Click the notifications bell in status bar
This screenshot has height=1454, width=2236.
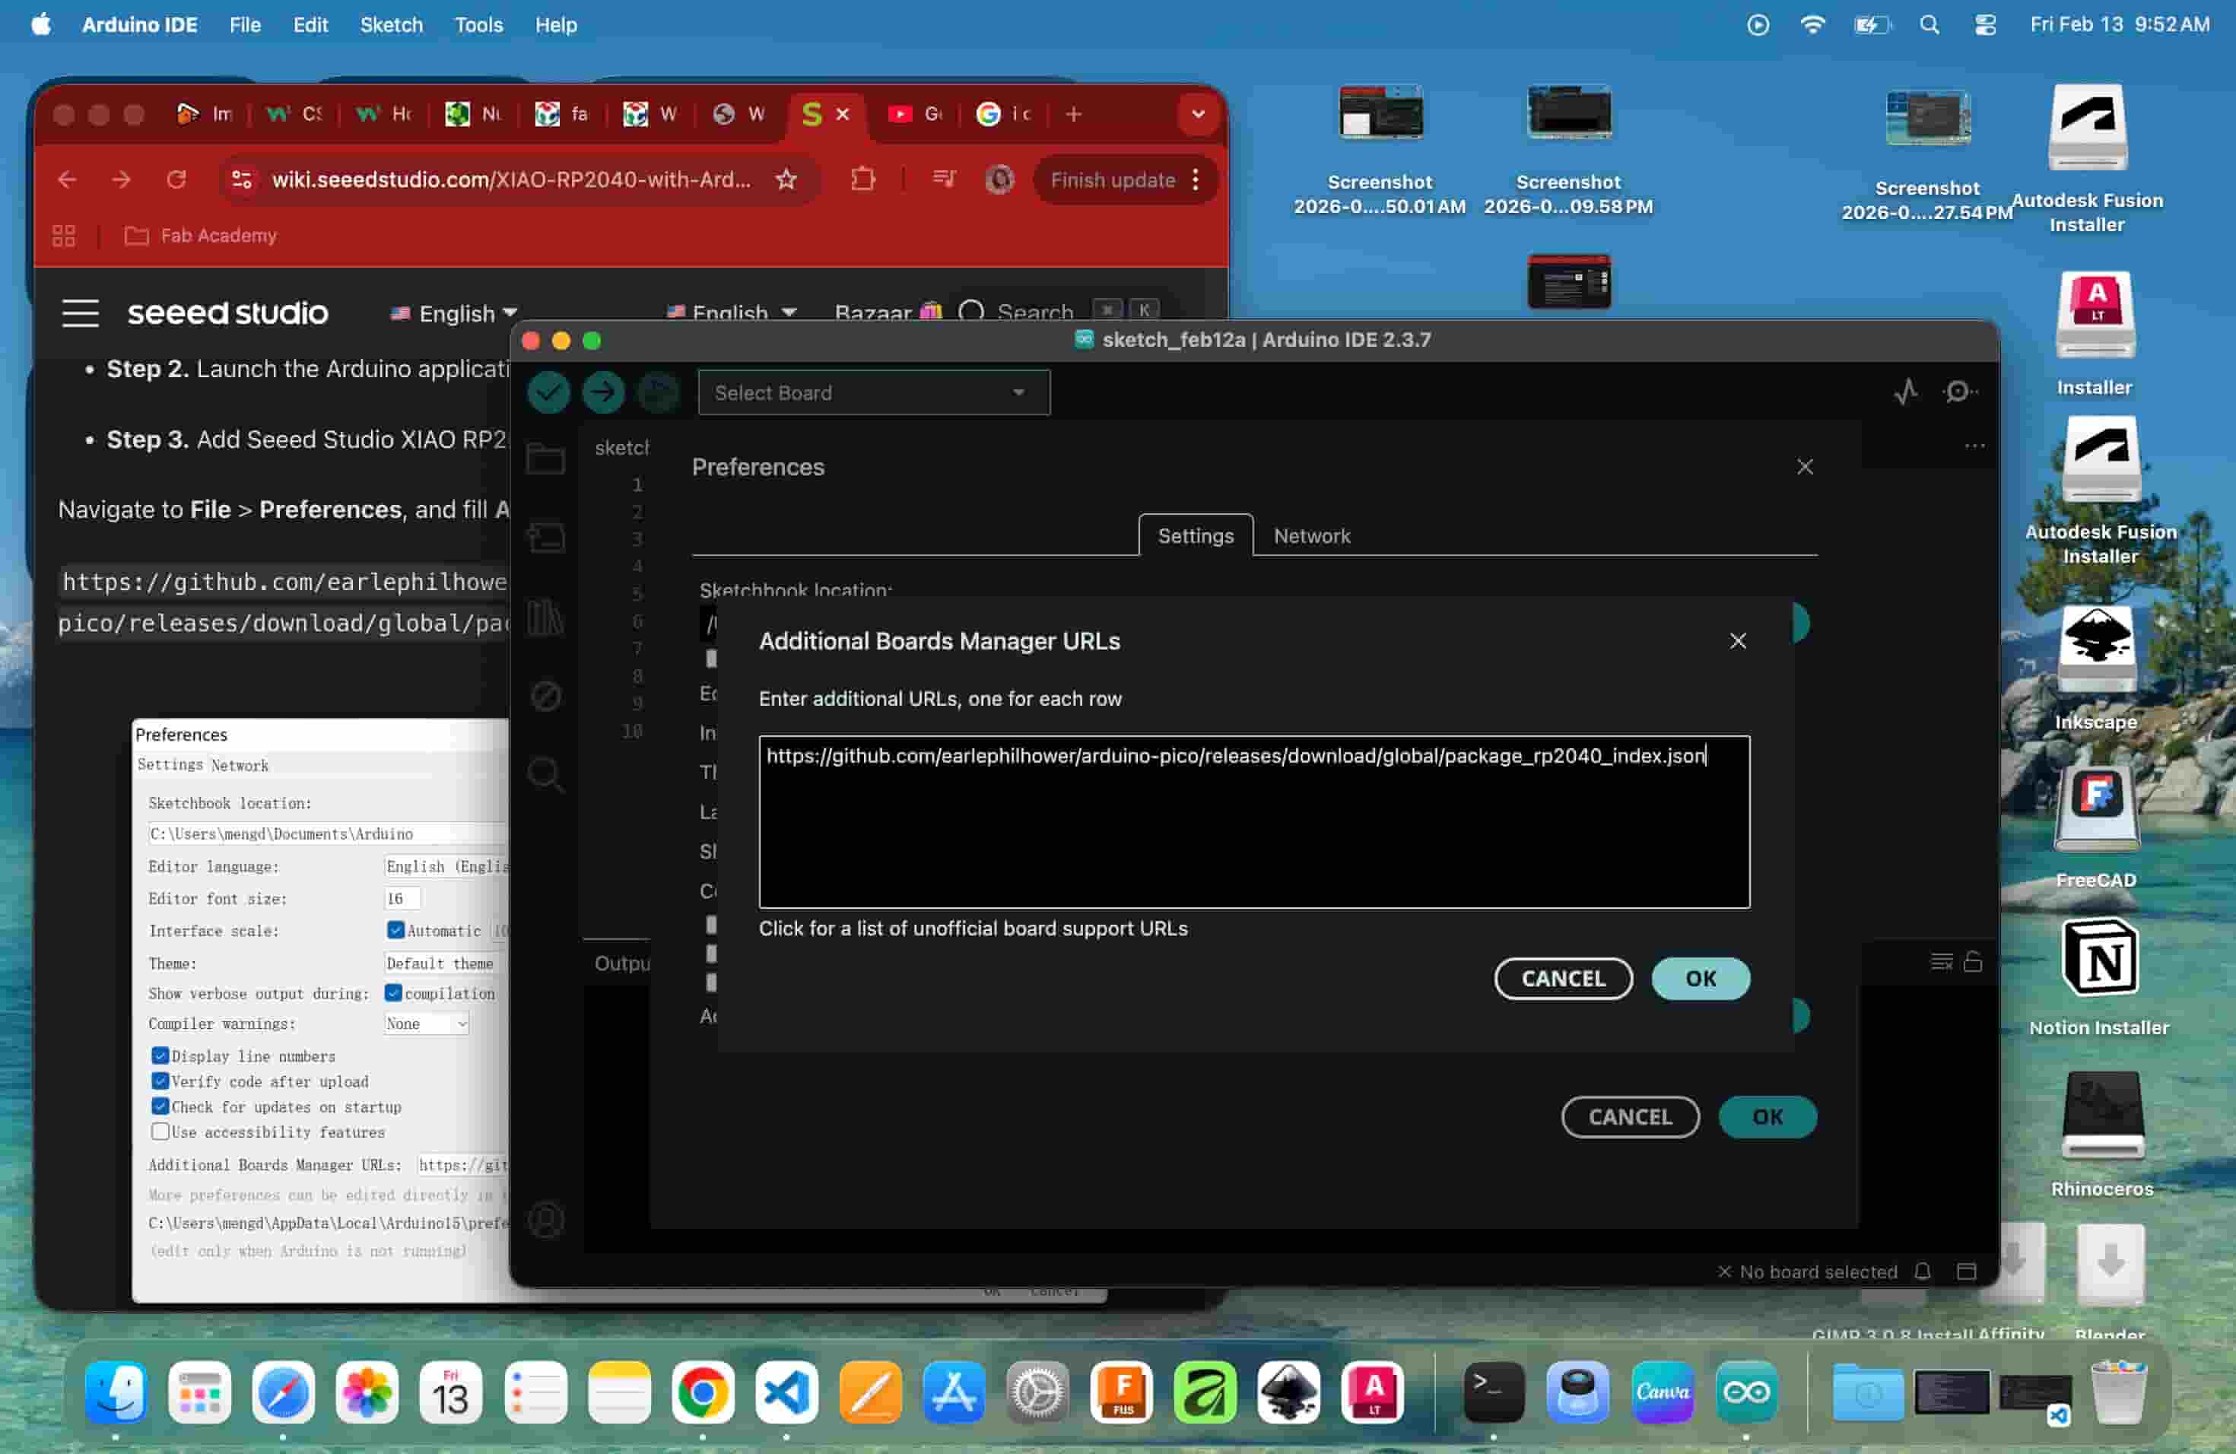[x=1922, y=1271]
